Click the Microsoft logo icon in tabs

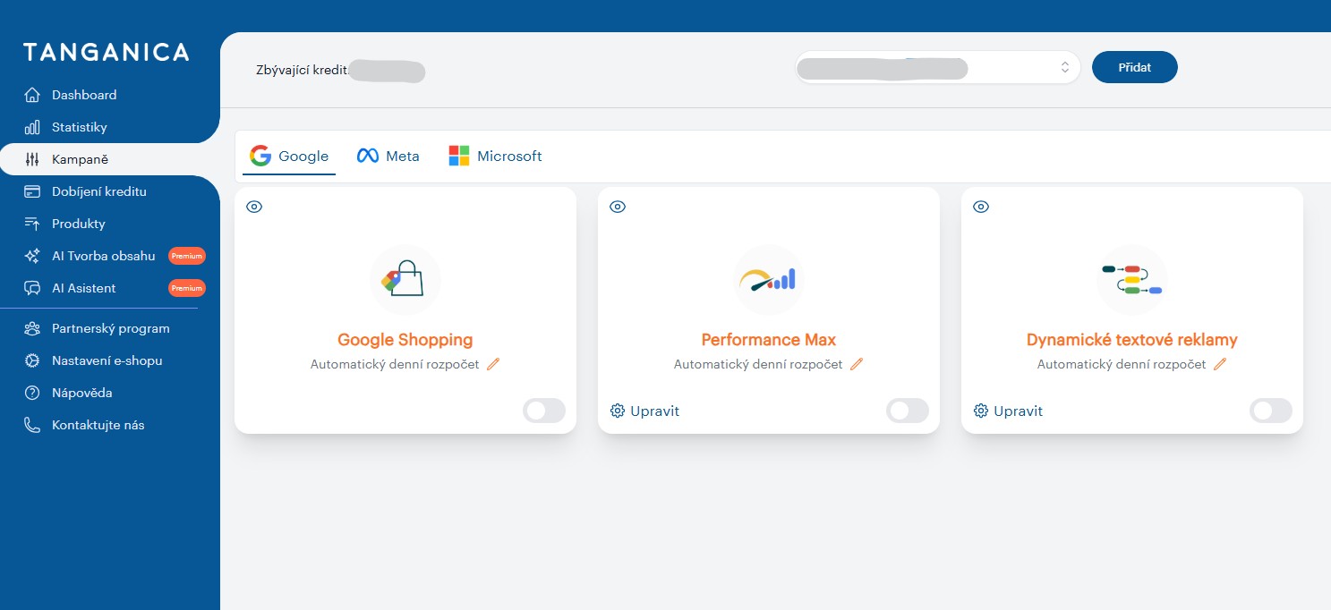(x=459, y=156)
